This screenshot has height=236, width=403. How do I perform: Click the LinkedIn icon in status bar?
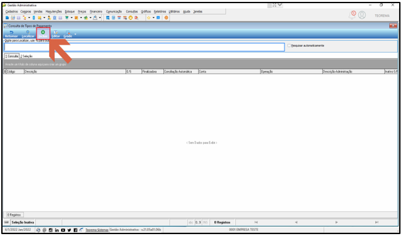click(57, 230)
